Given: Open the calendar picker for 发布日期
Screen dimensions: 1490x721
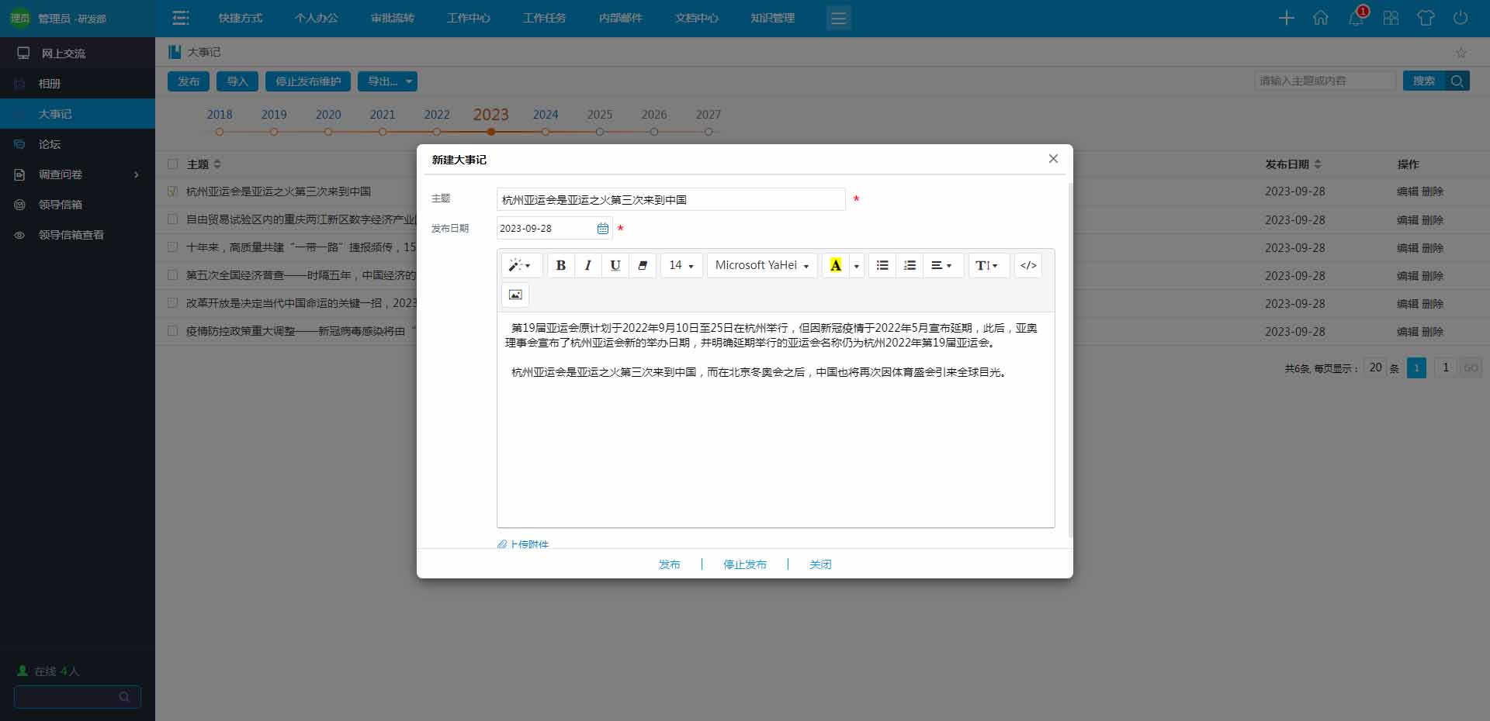Looking at the screenshot, I should 603,228.
